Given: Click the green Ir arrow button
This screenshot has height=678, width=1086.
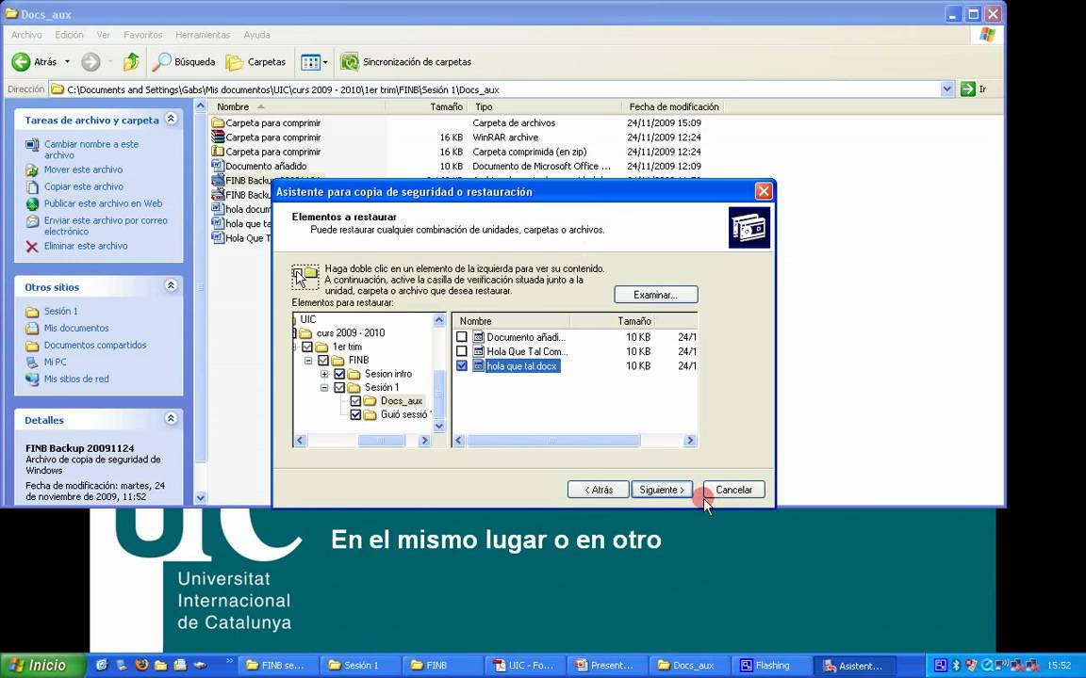Looking at the screenshot, I should (967, 89).
